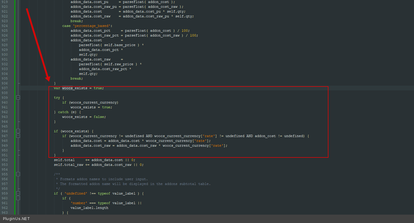Click line number 937 in the gutter

pos(4,88)
